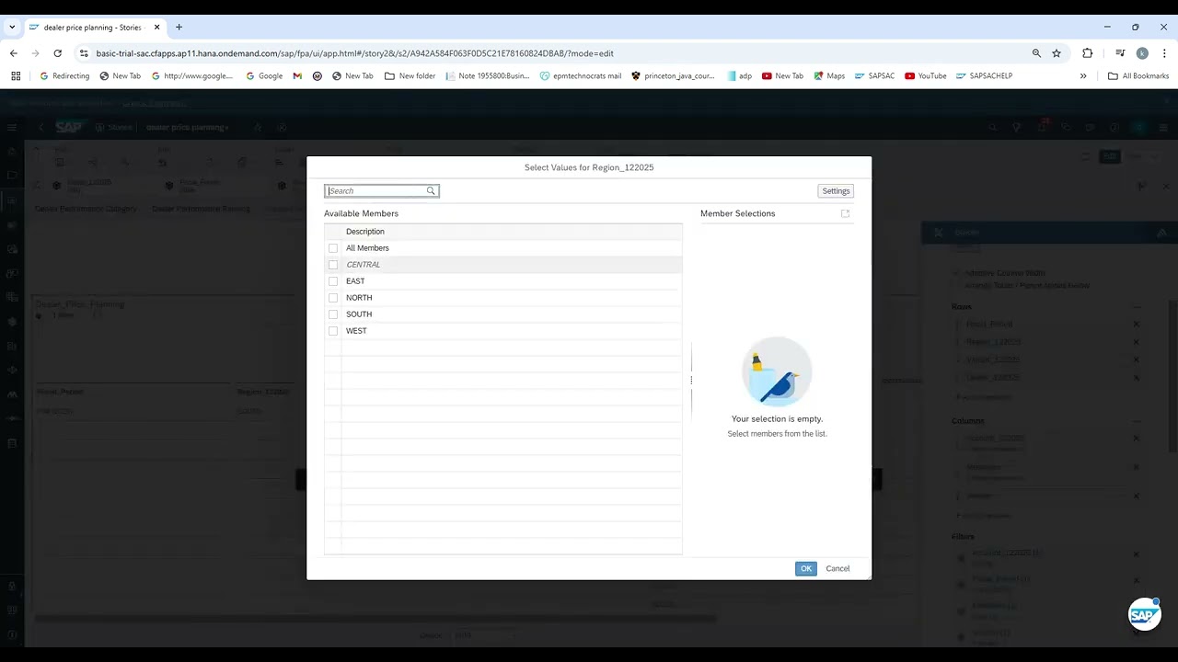Bookmark this page with star icon
This screenshot has height=662, width=1178.
(x=1057, y=53)
